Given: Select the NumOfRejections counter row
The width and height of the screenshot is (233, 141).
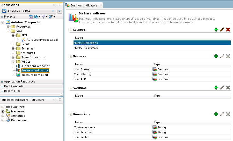Looking at the screenshot, I should click(152, 43).
